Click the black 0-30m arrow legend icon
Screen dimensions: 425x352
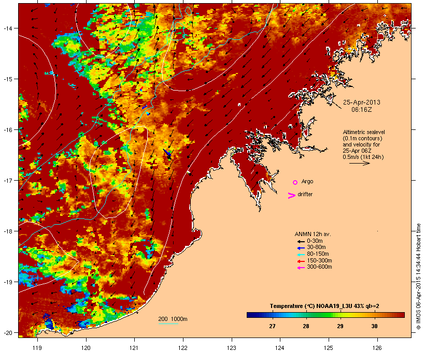pyautogui.click(x=301, y=242)
